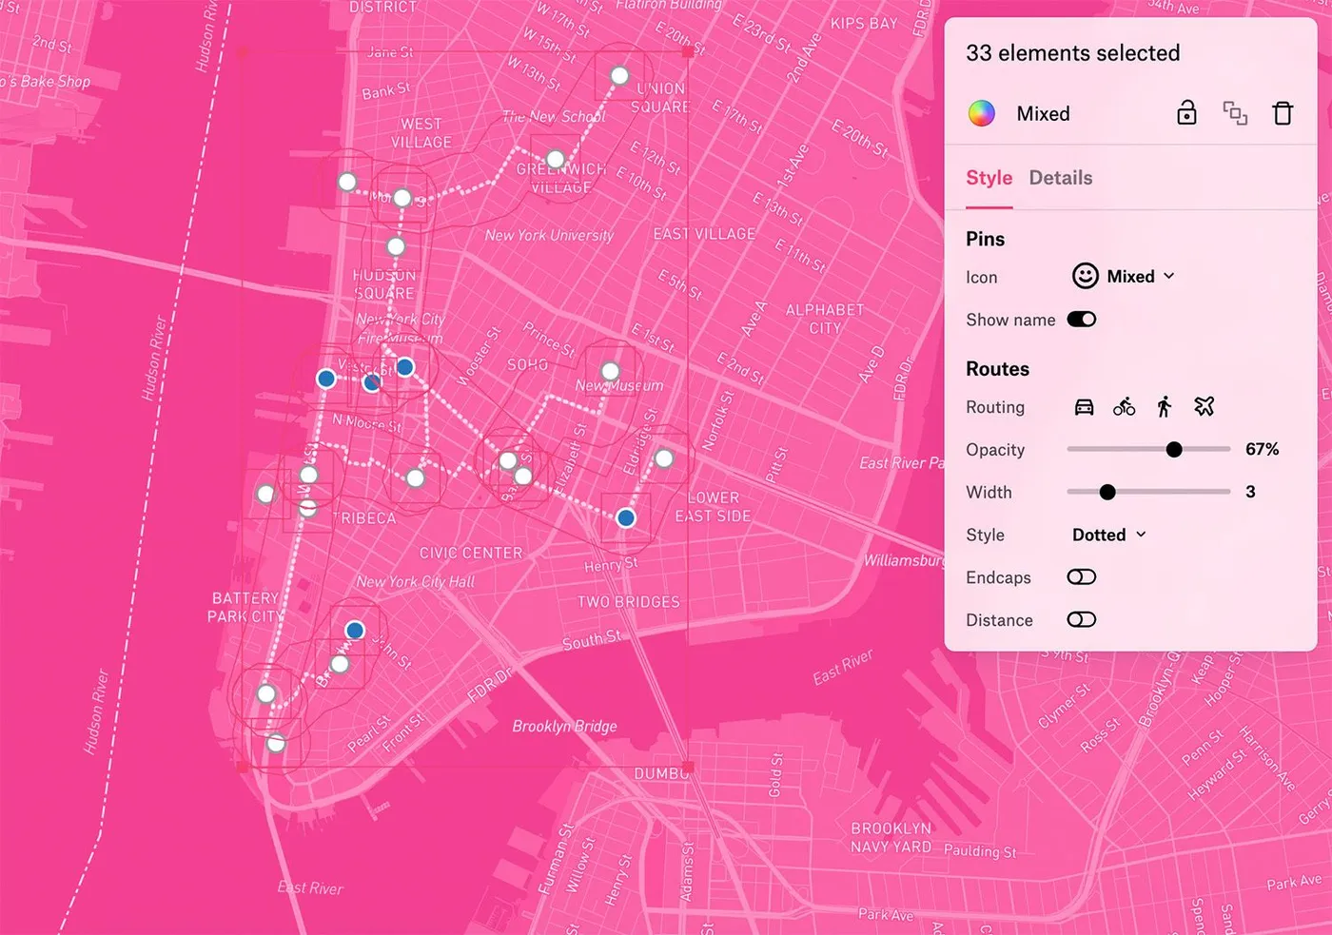Enable the Distance toggle
This screenshot has width=1332, height=935.
(1082, 620)
